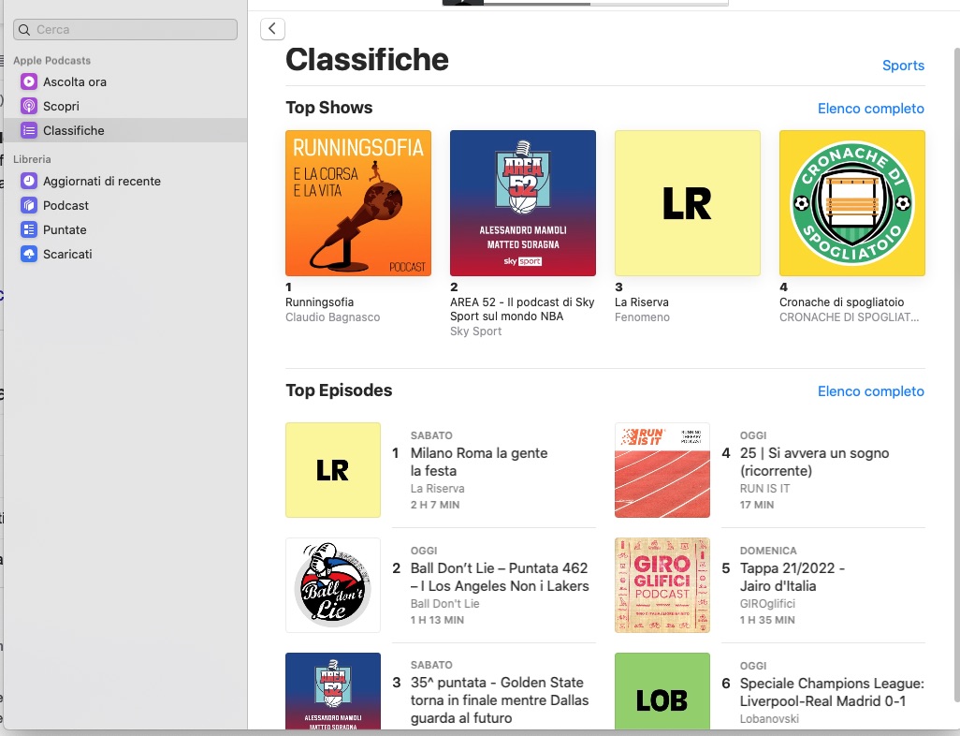
Task: Open episode Ball Don't Lie – Puntata 462
Action: click(500, 577)
